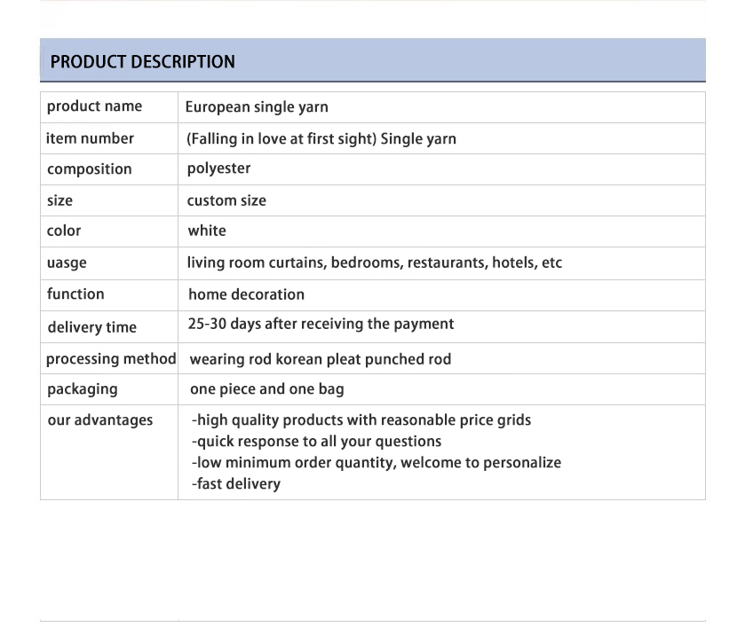The width and height of the screenshot is (745, 643).
Task: Click the 'composition' label cell
Action: (x=89, y=169)
